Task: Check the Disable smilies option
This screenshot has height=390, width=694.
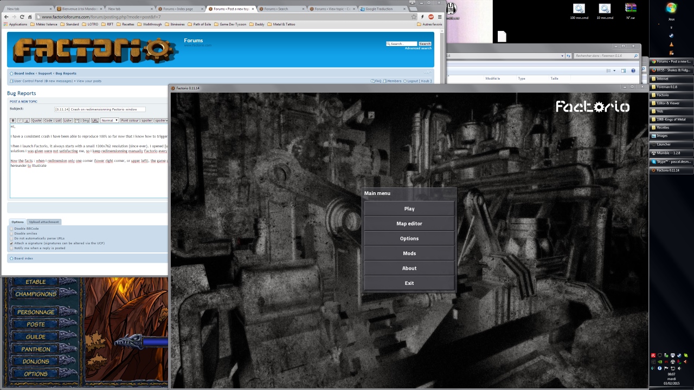Action: tap(11, 233)
